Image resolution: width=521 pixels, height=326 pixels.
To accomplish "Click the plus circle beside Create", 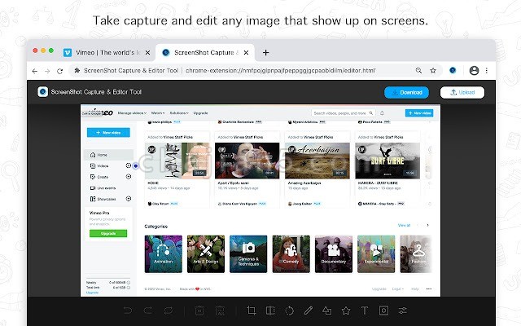I will pyautogui.click(x=129, y=177).
